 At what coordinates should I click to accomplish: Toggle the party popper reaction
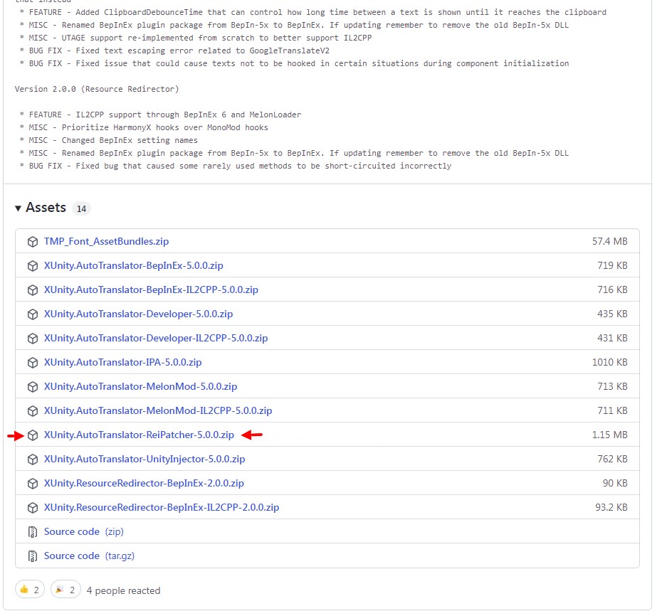65,590
